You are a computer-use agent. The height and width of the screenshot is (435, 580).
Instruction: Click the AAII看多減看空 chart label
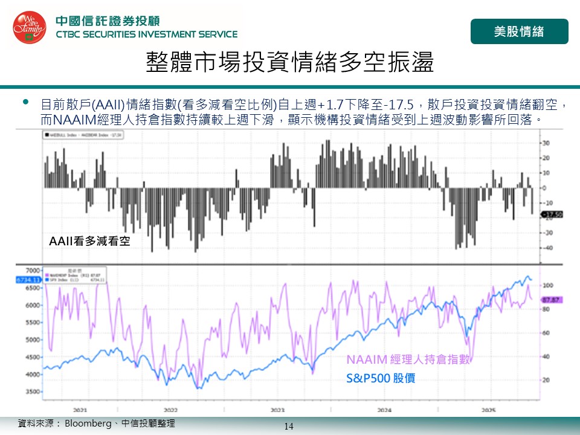tap(89, 241)
